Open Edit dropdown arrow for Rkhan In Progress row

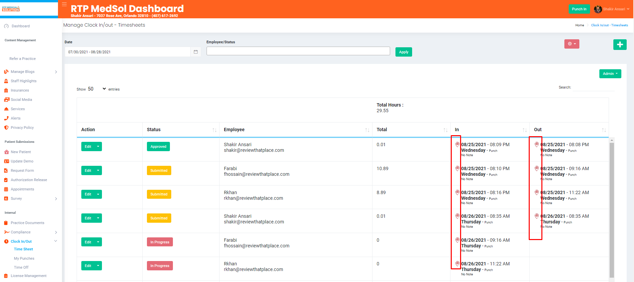98,266
